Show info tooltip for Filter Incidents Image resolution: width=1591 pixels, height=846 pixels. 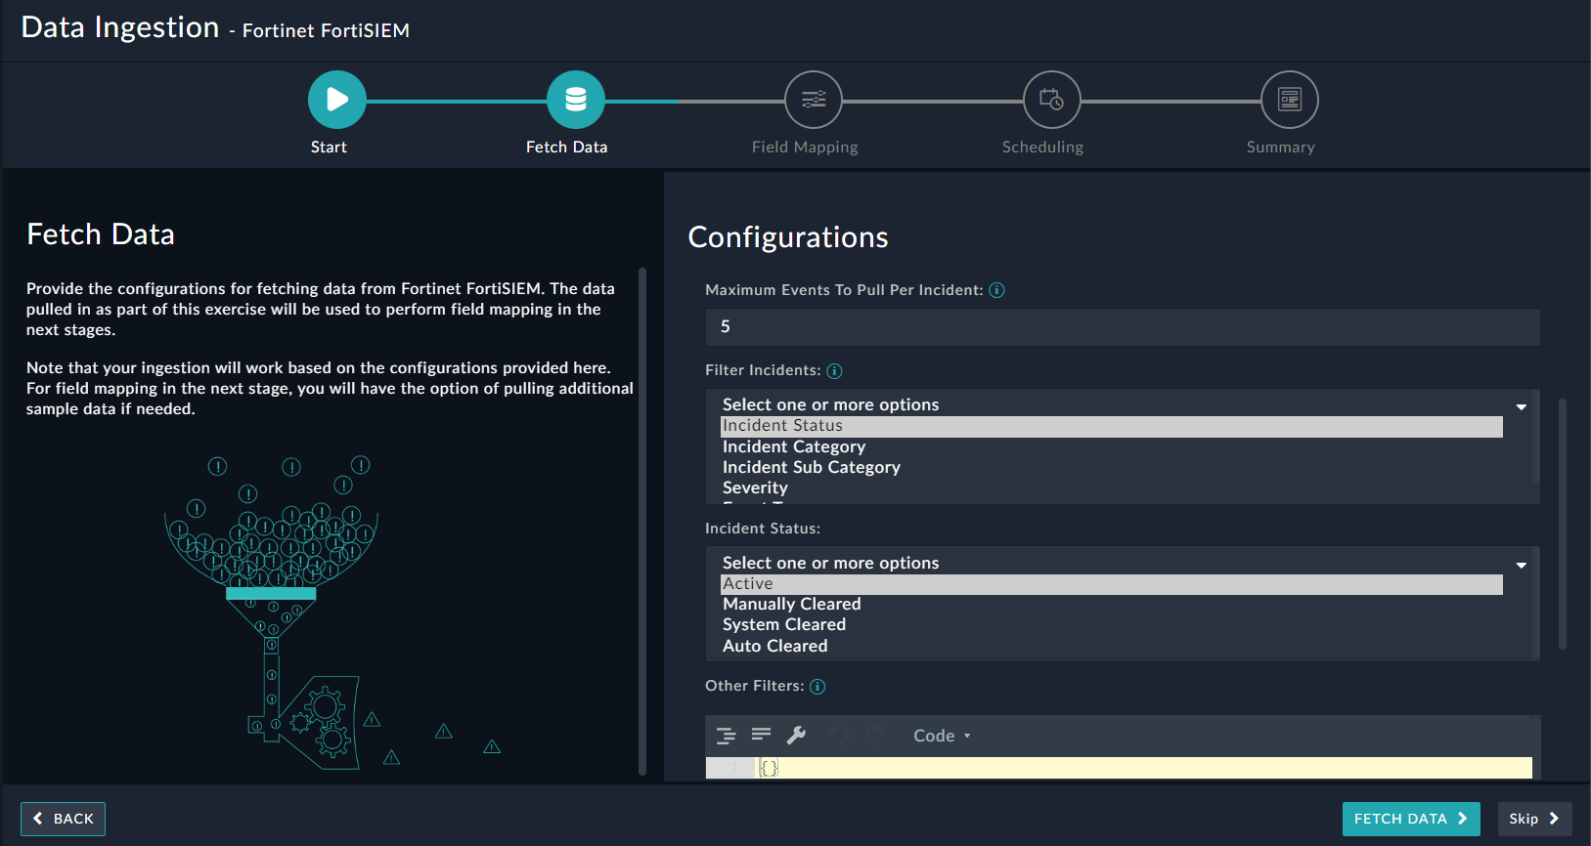click(834, 371)
